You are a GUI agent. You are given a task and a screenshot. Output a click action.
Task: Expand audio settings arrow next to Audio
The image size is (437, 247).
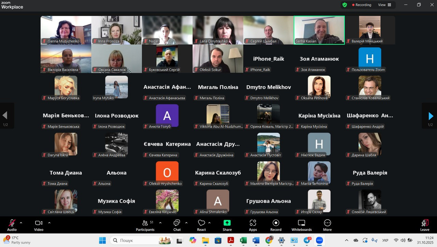[x=21, y=223]
